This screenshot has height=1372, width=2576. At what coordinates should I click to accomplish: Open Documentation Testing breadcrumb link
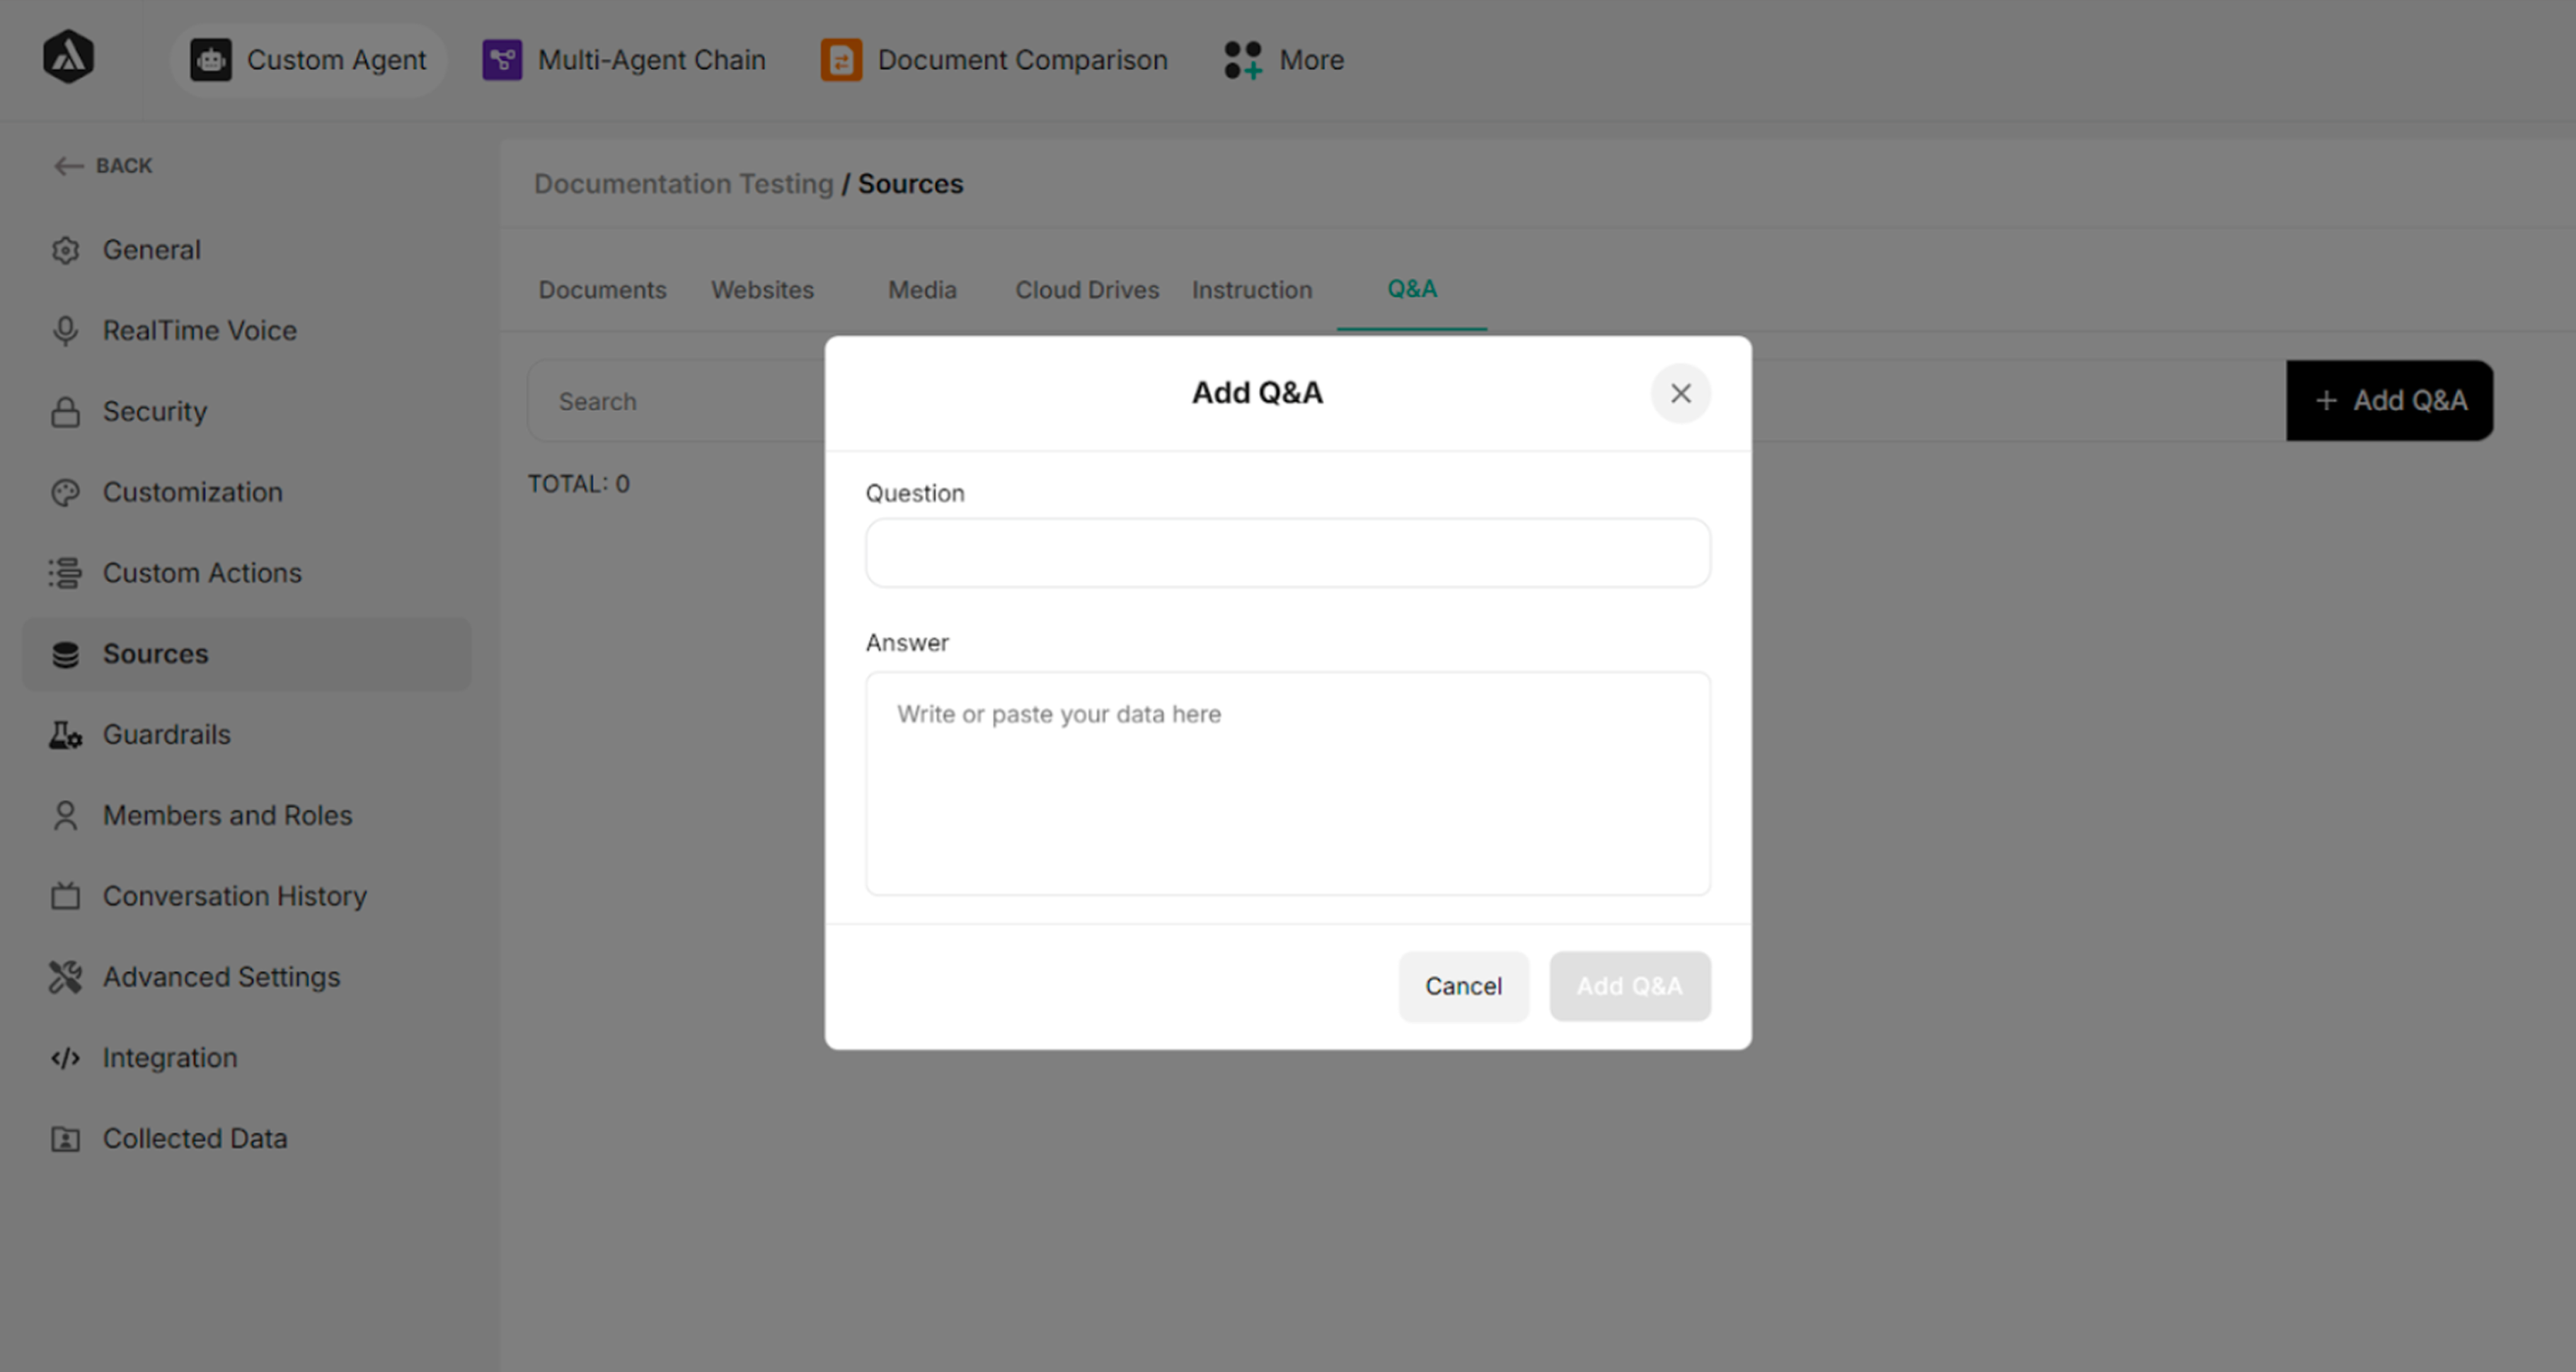coord(683,184)
